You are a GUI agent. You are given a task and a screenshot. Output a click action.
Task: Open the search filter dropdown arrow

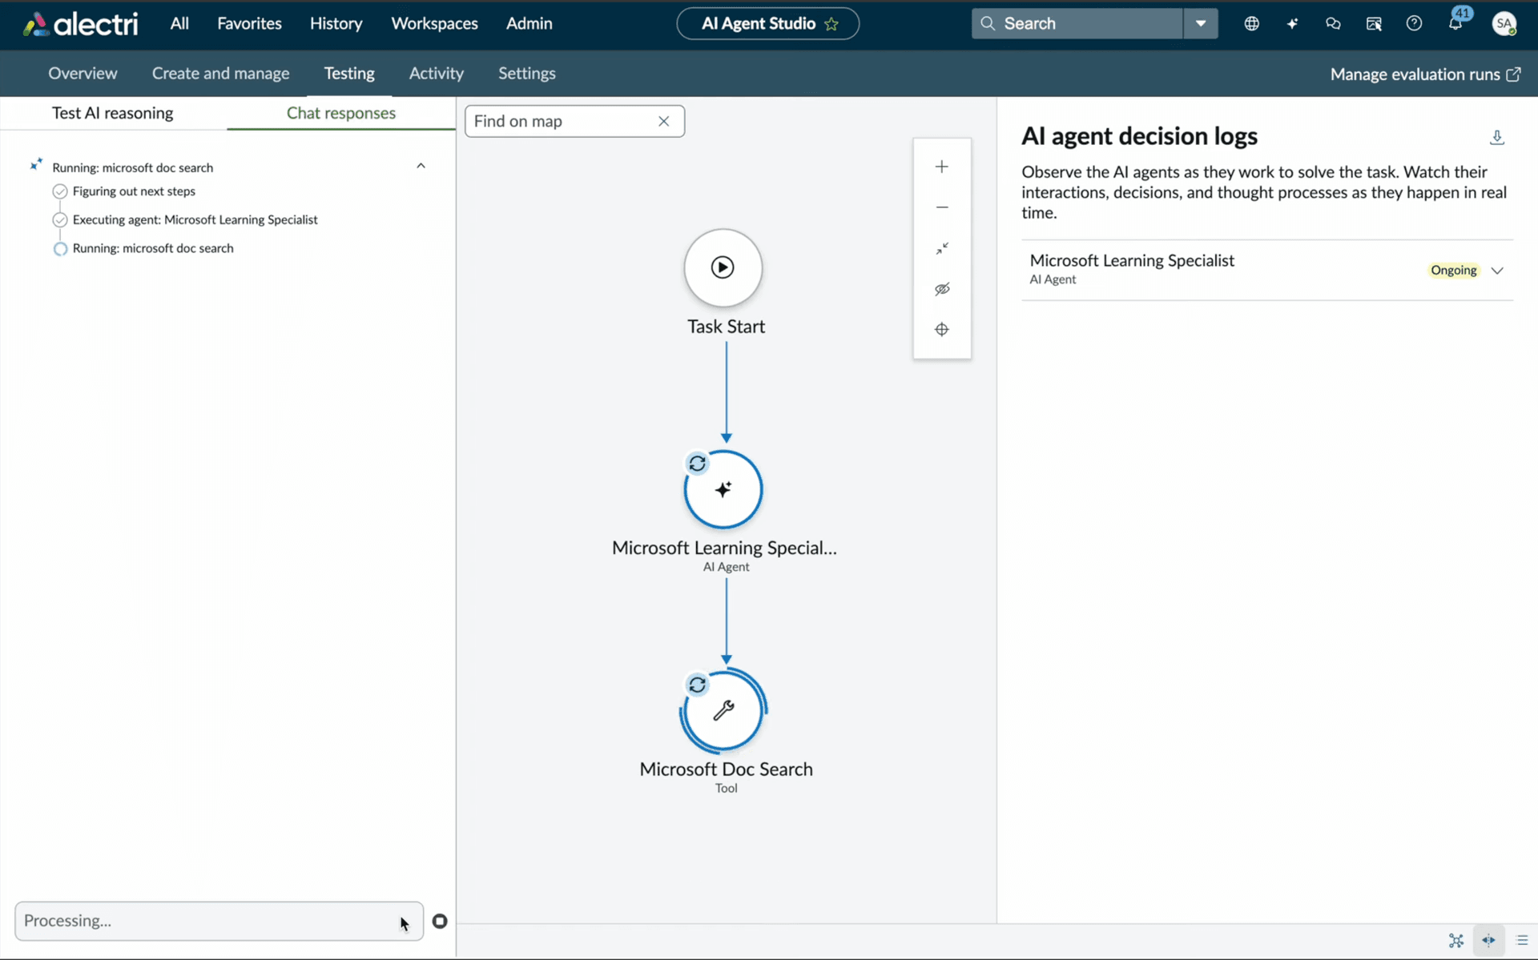pos(1201,23)
